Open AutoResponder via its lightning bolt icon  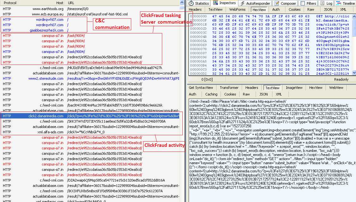click(x=242, y=3)
